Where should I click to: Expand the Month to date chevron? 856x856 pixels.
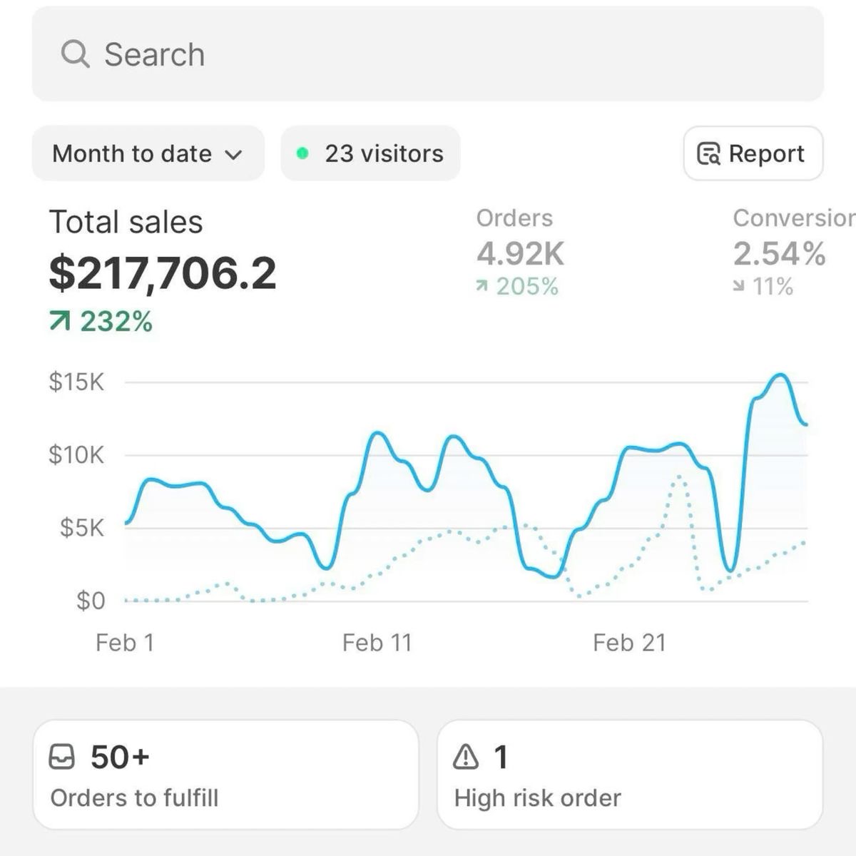click(234, 154)
